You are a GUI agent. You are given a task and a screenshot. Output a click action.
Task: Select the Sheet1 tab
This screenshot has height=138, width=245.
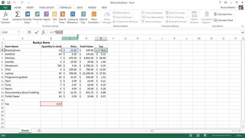(25, 130)
